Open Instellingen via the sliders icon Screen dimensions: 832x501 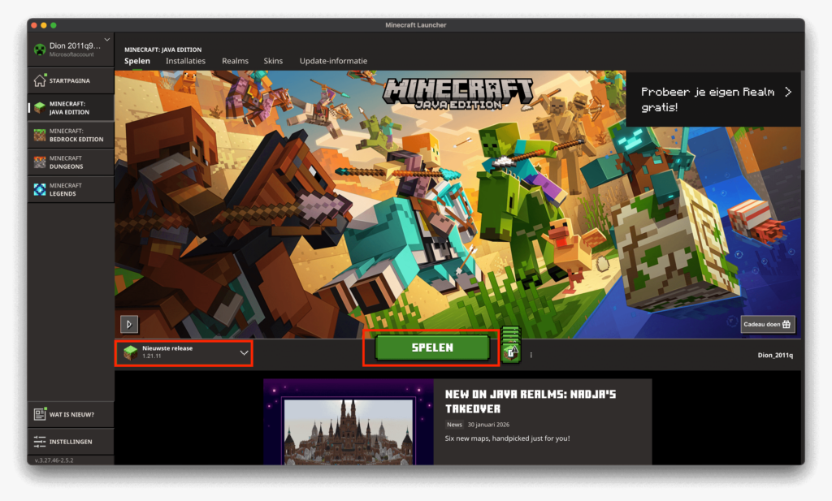click(40, 442)
